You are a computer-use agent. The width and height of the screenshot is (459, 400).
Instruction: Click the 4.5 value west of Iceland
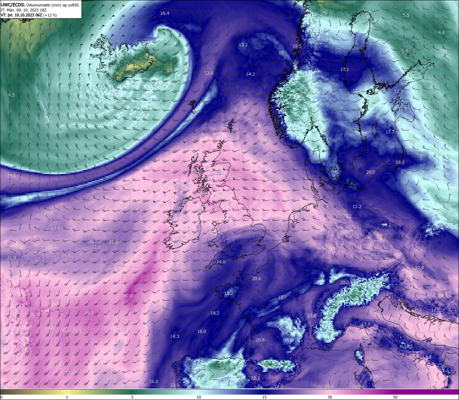[11, 95]
